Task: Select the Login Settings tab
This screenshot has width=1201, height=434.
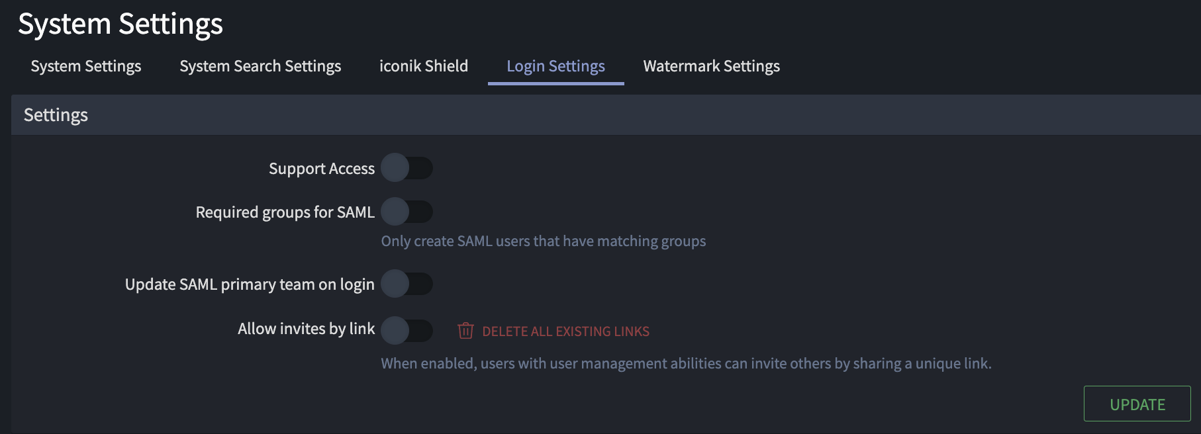Action: click(x=555, y=66)
